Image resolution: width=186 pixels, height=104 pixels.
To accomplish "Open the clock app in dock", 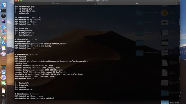I will click(3, 16).
